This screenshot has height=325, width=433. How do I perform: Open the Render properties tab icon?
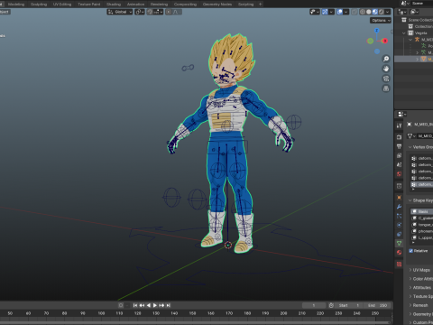(399, 137)
